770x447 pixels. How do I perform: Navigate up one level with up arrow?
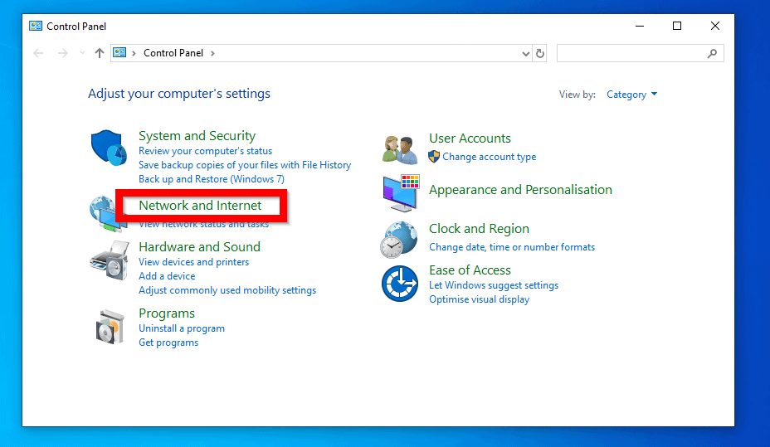(100, 53)
